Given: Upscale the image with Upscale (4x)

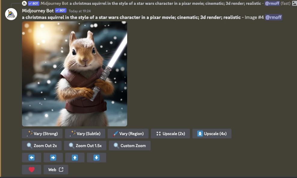Looking at the screenshot, I should point(212,134).
